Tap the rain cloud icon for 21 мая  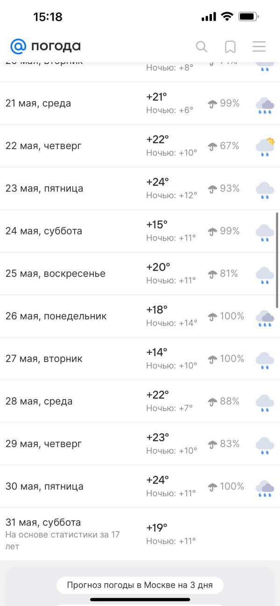[x=265, y=106]
